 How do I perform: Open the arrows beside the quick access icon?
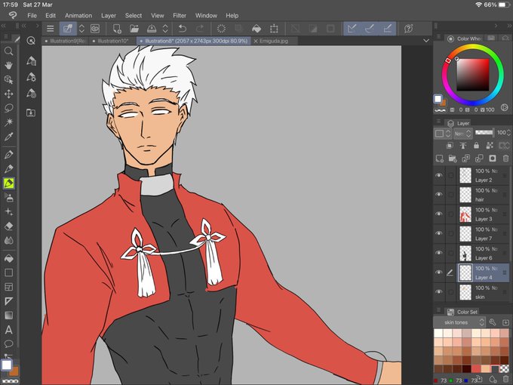[81, 29]
